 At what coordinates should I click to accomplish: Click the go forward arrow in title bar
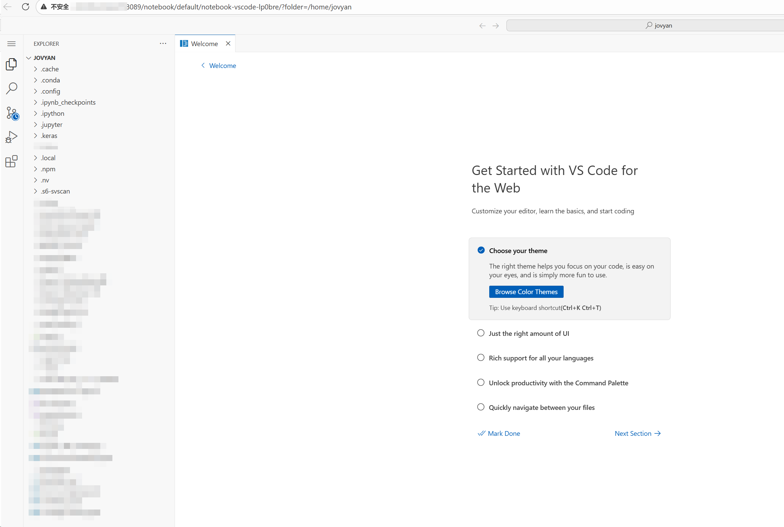[x=496, y=26]
